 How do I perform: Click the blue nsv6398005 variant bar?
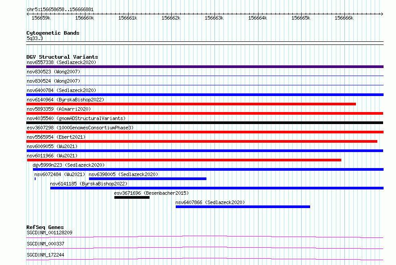click(x=148, y=179)
